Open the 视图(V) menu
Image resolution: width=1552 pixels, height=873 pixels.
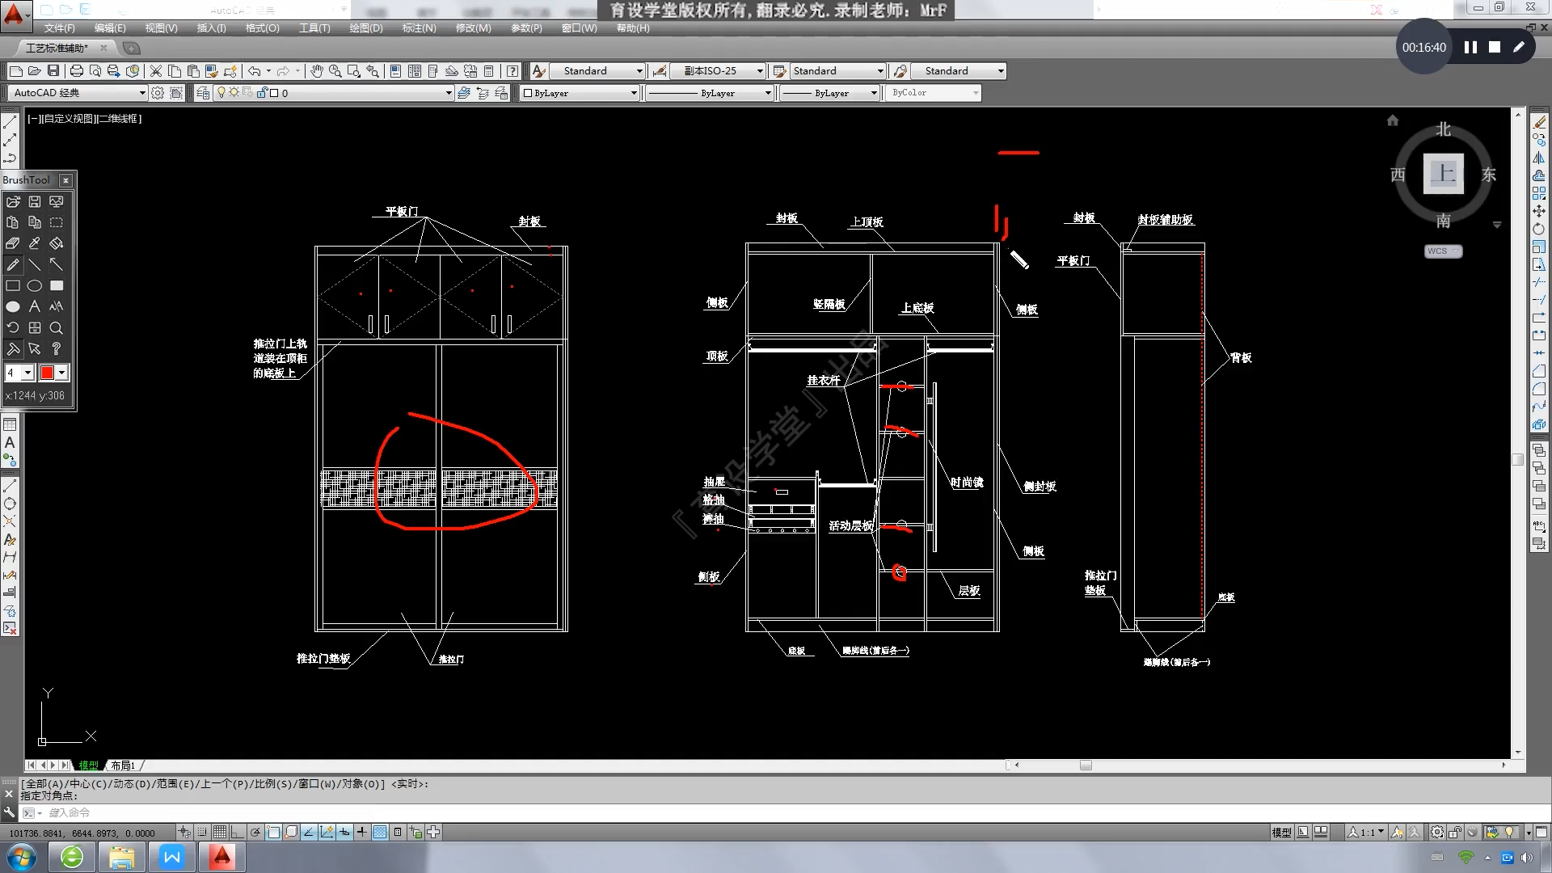tap(161, 28)
